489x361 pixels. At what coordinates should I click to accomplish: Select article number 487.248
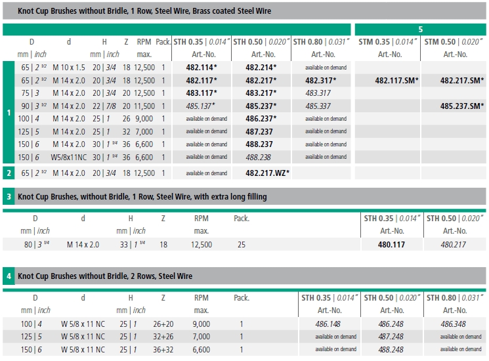tap(391, 337)
